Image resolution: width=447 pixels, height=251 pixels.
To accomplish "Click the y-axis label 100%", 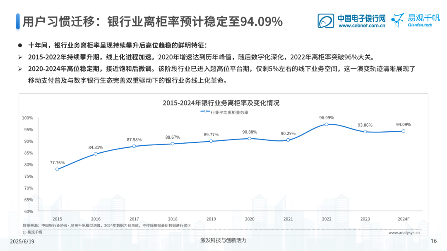I will (27, 118).
